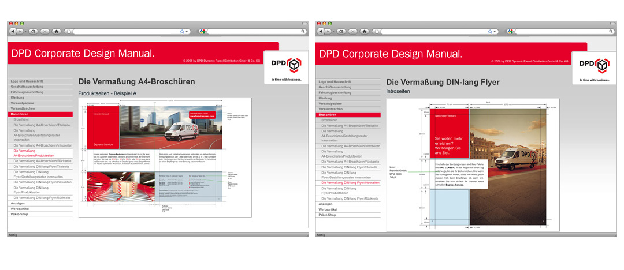
Task: Click page icon beside A4-Broschüren address bar
Action: pyautogui.click(x=68, y=31)
